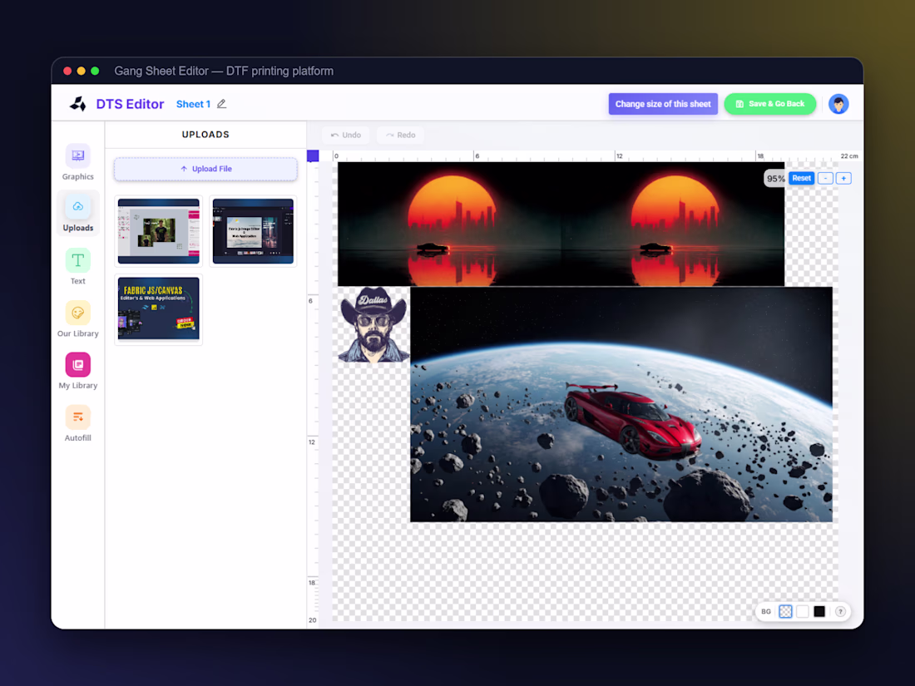Image resolution: width=915 pixels, height=686 pixels.
Task: Rename sheet using the pencil icon
Action: tap(222, 104)
